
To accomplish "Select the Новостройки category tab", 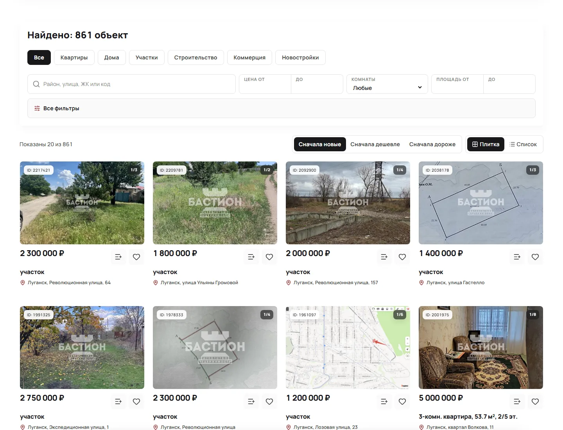I will tap(300, 57).
